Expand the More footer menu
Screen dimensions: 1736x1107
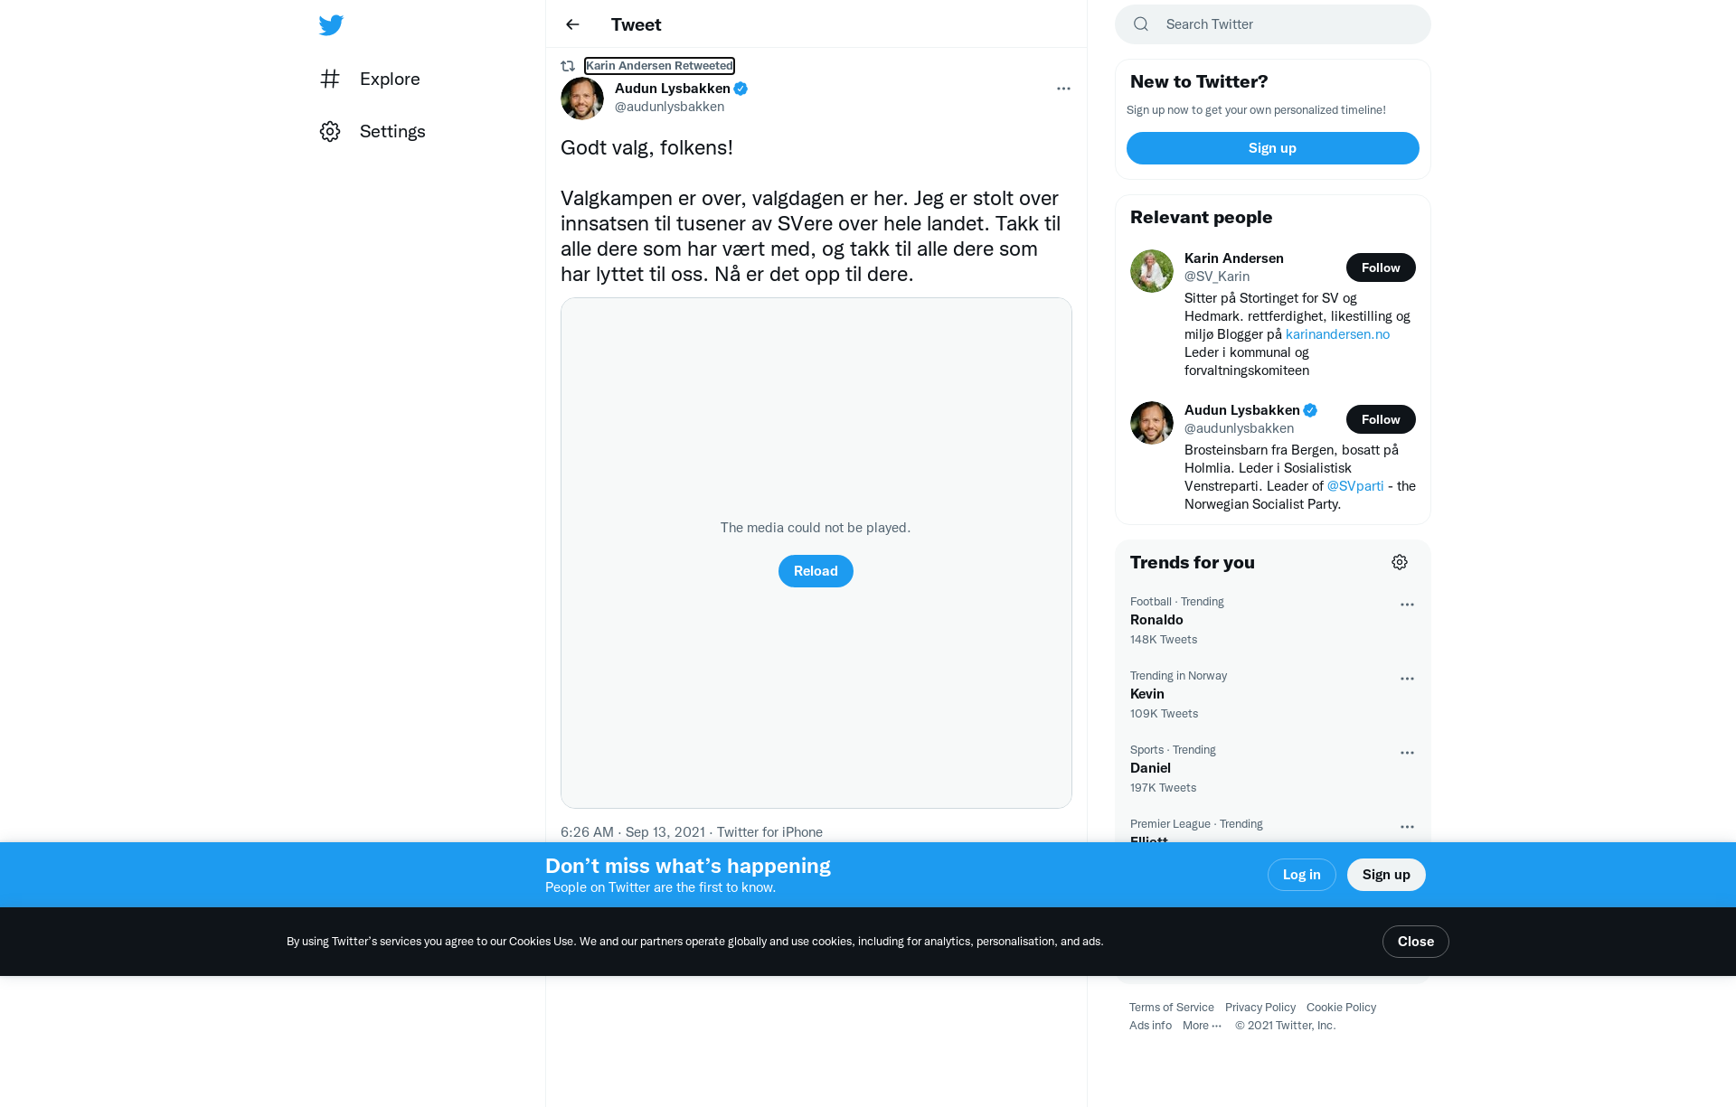click(1202, 1026)
